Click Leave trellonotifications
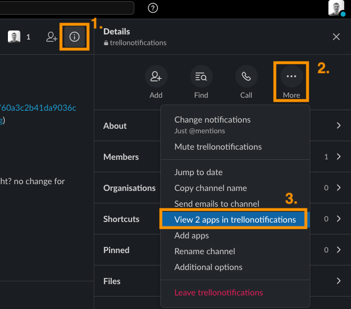 pyautogui.click(x=235, y=293)
